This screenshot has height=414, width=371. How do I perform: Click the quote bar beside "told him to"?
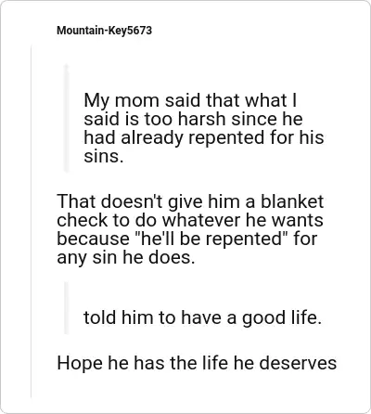point(67,308)
